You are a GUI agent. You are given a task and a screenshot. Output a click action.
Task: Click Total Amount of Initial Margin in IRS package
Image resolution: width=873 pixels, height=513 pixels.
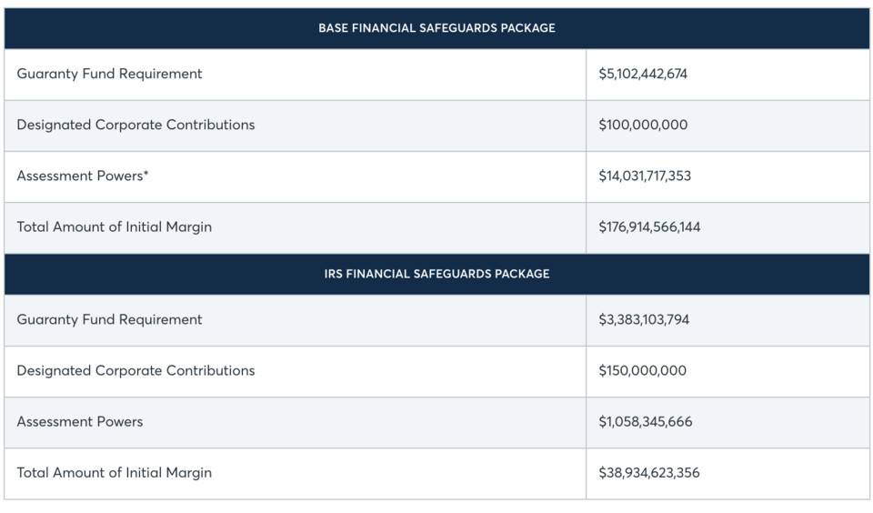point(114,472)
